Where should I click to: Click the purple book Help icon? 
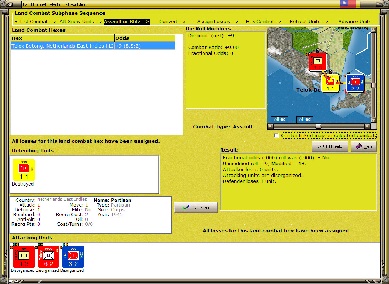pyautogui.click(x=359, y=146)
